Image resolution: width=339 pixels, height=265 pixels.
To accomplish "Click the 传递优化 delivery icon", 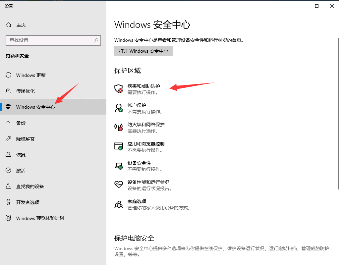I will [x=8, y=91].
